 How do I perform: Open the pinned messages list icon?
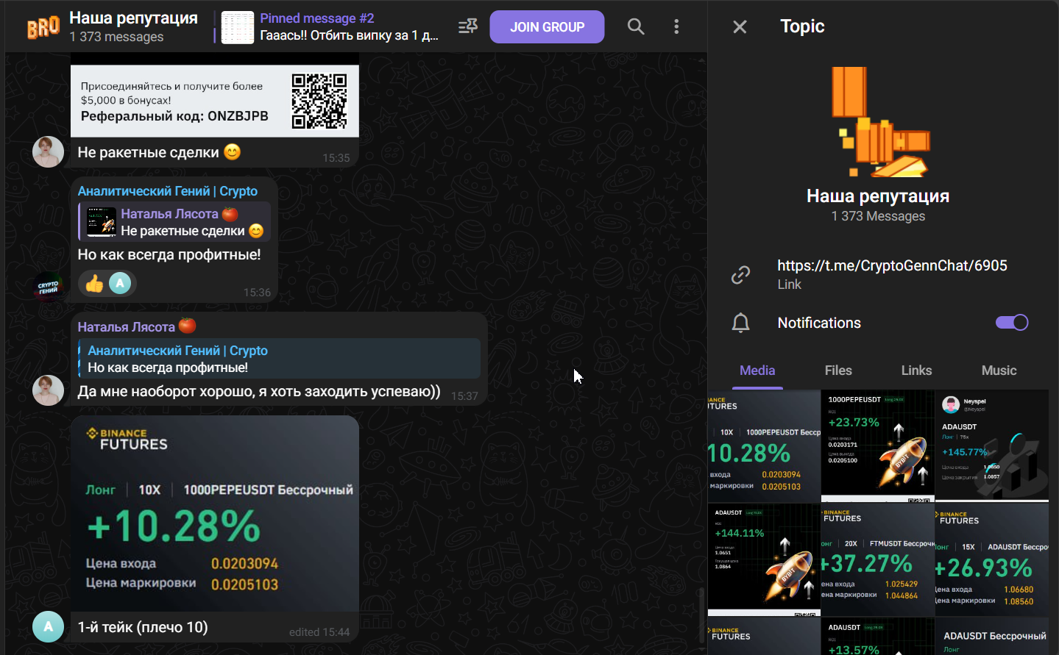[x=468, y=26]
